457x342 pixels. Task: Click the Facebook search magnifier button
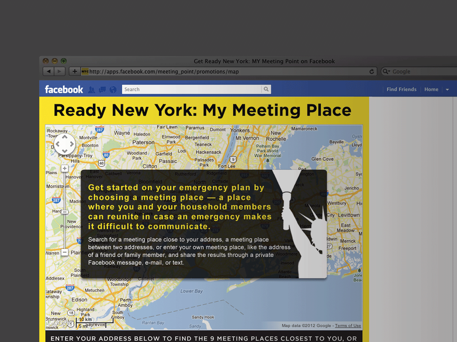point(266,89)
